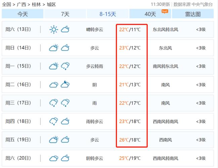This screenshot has width=218, height=168.
Task: Click the temperature 22℃/12℃
Action: (130, 66)
